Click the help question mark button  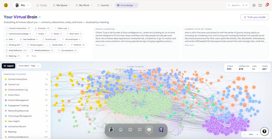264,131
